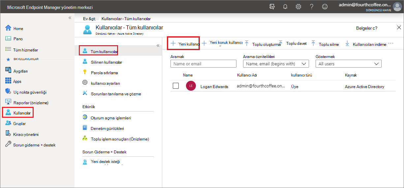The height and width of the screenshot is (188, 404).
Task: Open Oturum açma işlemleri menu item
Action: tap(110, 118)
